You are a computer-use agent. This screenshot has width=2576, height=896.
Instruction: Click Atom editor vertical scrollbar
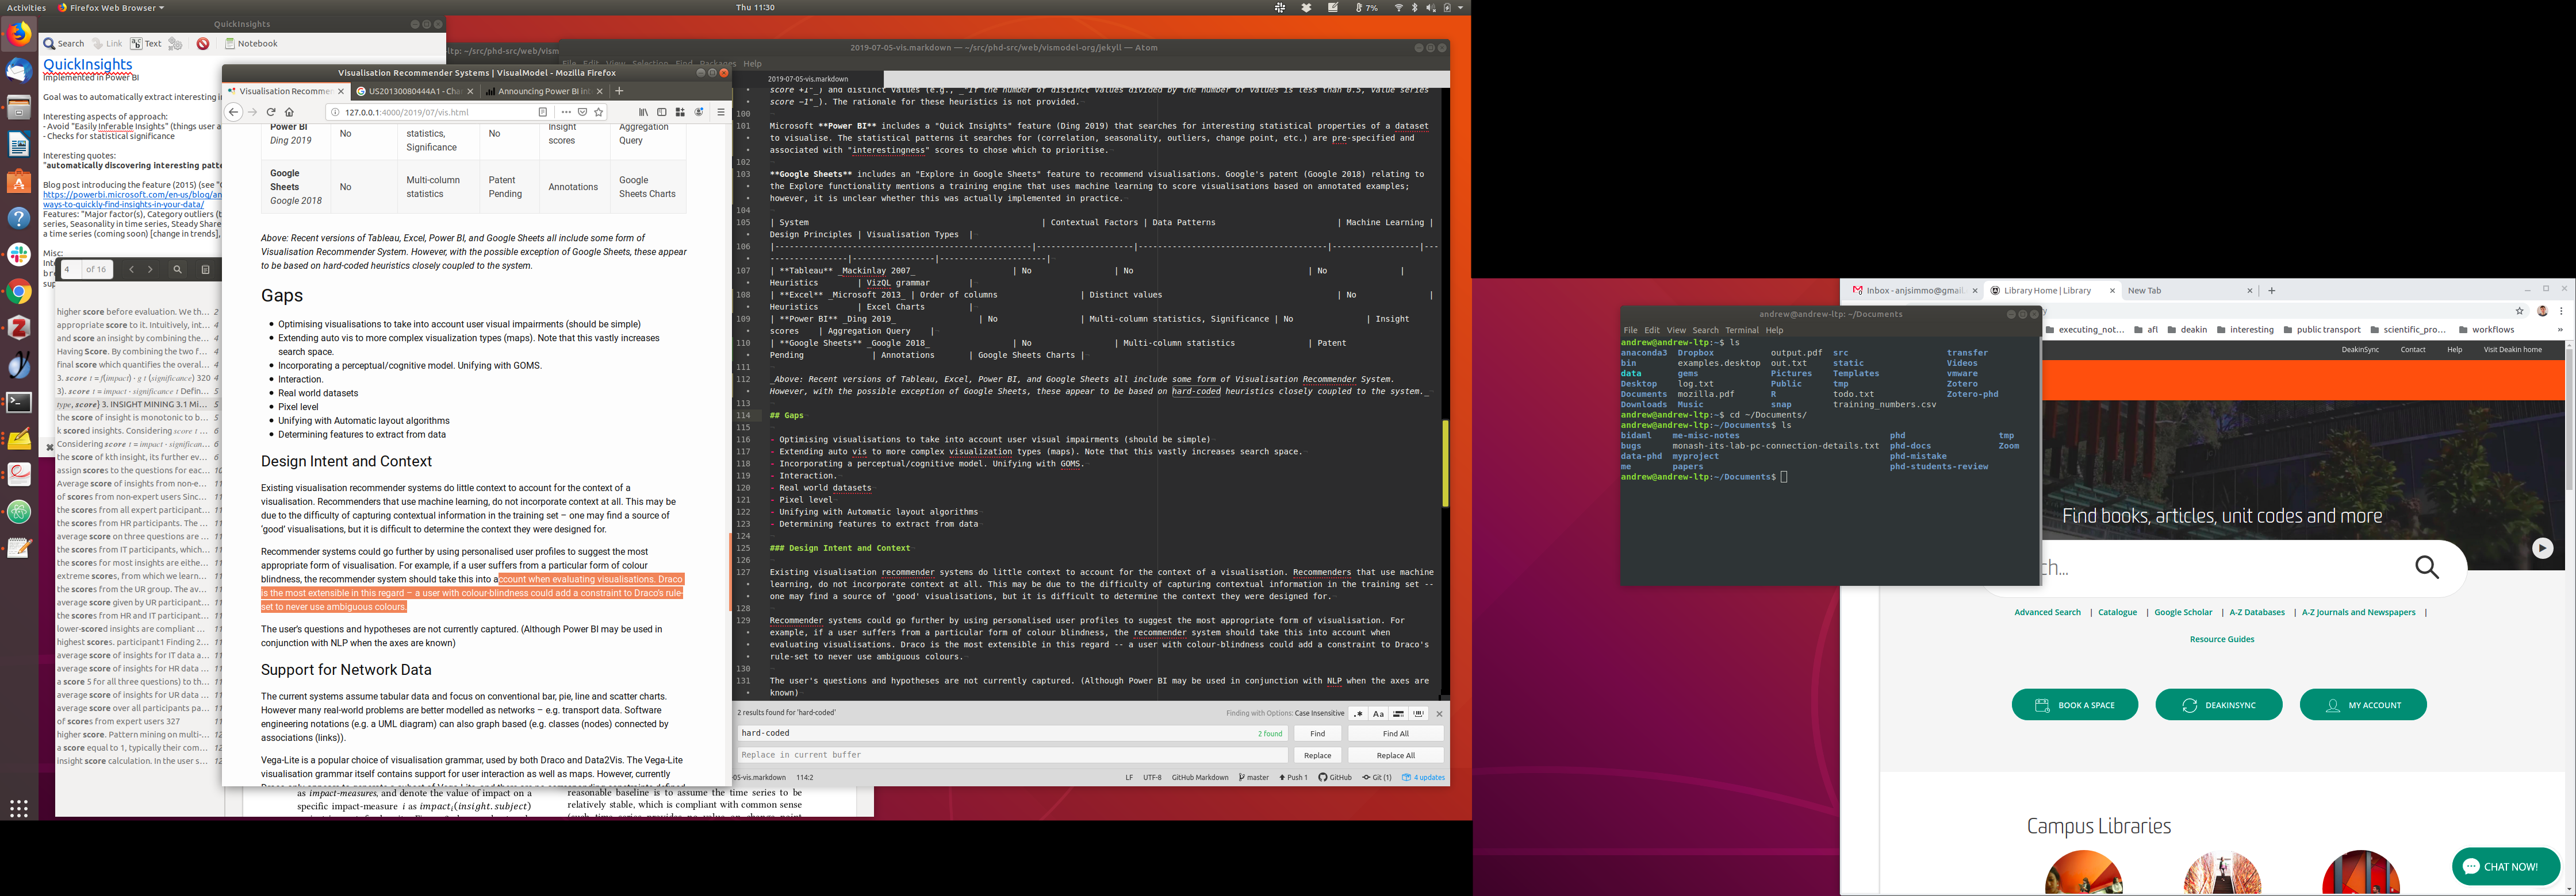[x=1445, y=462]
